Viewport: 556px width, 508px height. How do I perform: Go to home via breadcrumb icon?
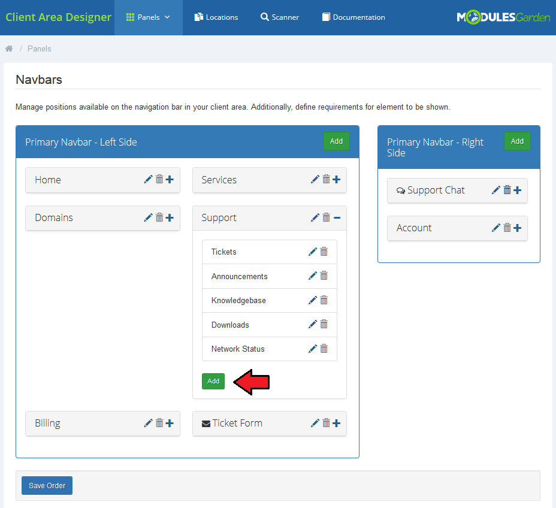9,49
